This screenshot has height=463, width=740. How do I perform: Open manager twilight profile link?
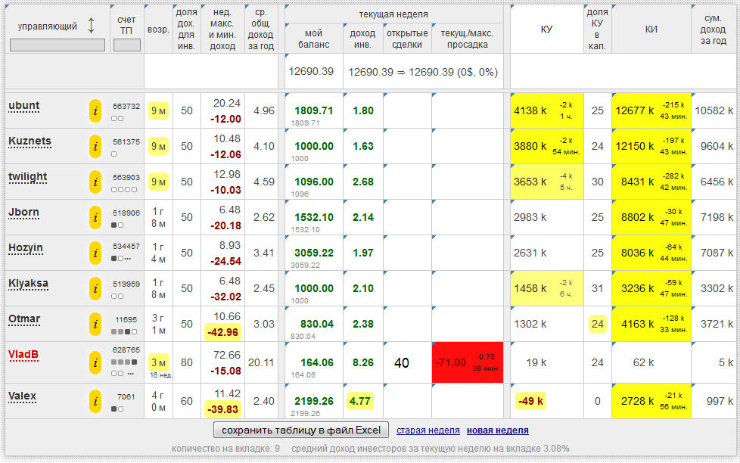(28, 178)
